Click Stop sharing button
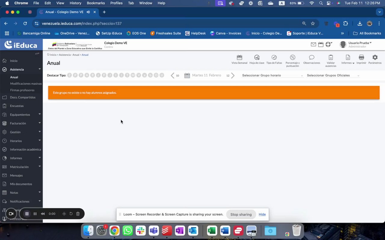Screen dimensions: 385x240 point(241,214)
